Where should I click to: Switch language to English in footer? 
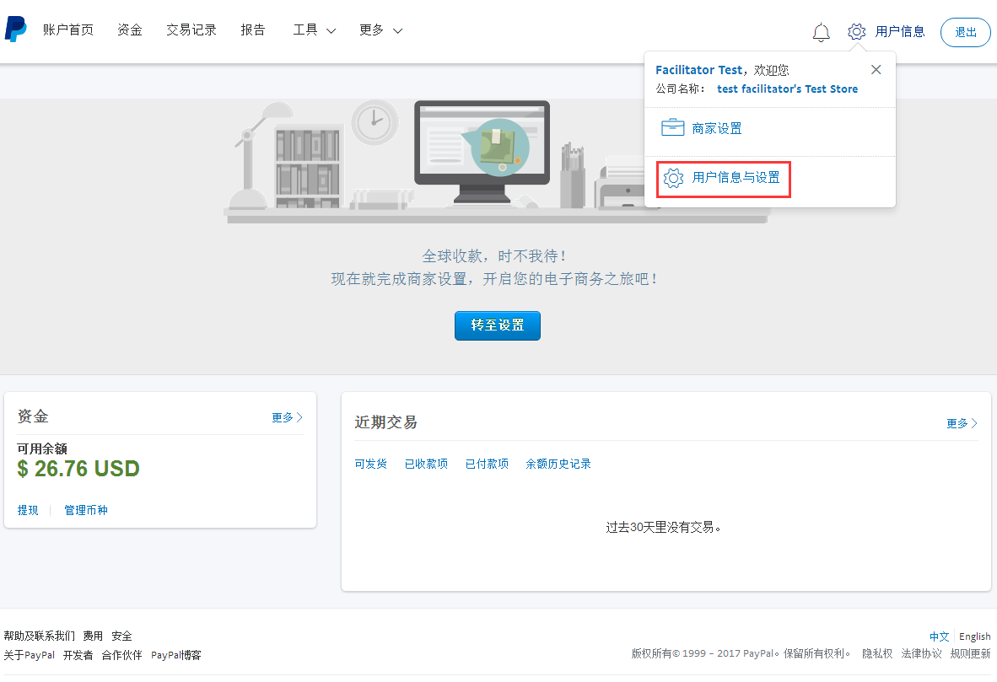(974, 636)
